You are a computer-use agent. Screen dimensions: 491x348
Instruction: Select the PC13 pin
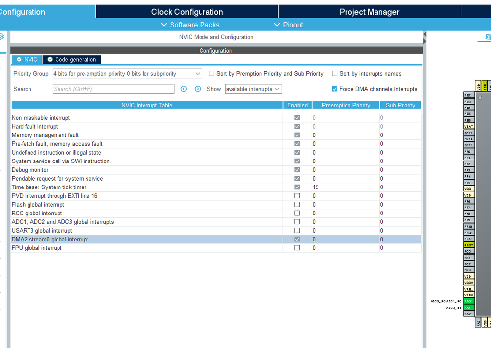point(469,133)
